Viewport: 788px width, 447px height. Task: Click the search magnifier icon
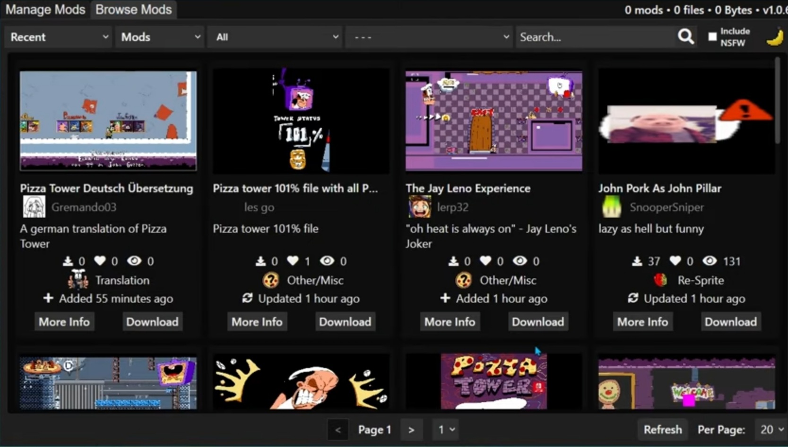coord(686,36)
